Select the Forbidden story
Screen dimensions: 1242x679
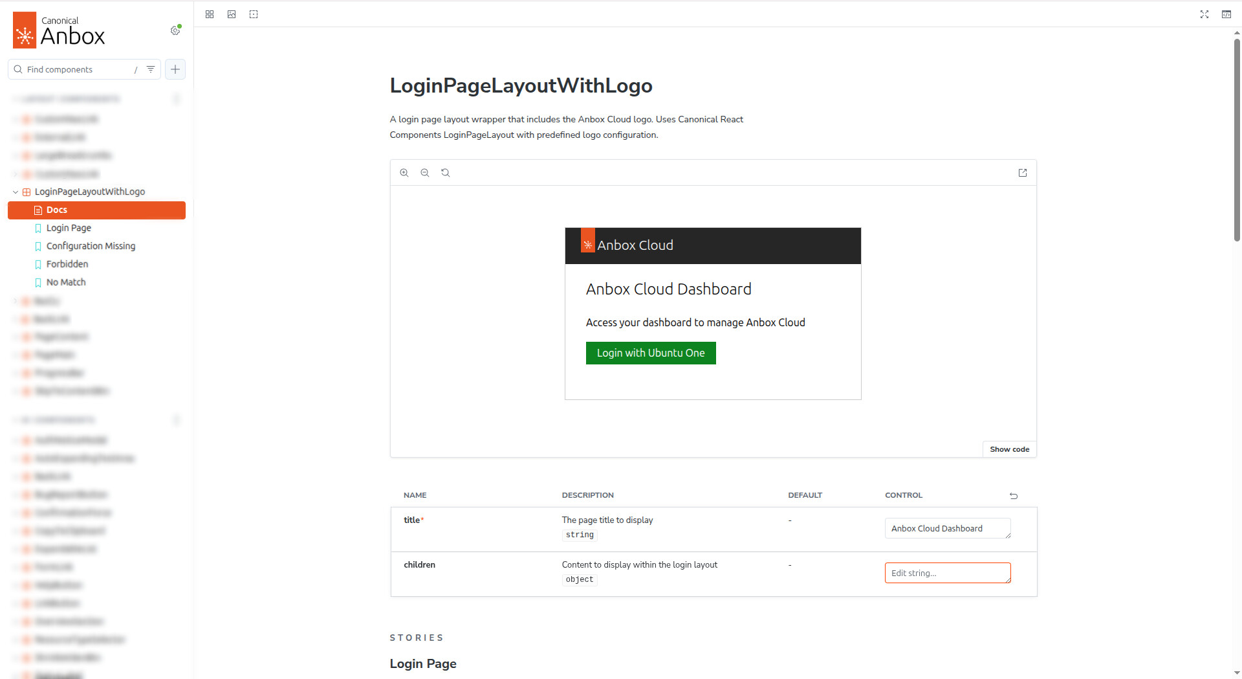(67, 265)
